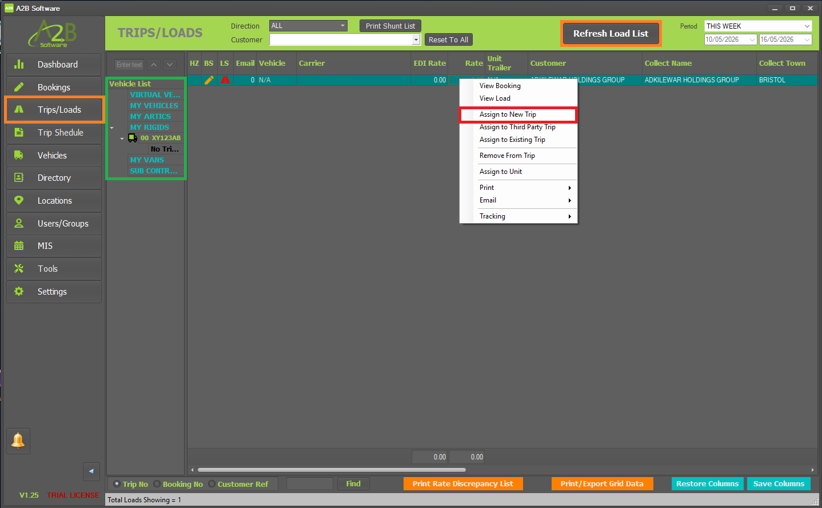The height and width of the screenshot is (508, 822).
Task: Click the Refresh Load List button
Action: pos(610,34)
